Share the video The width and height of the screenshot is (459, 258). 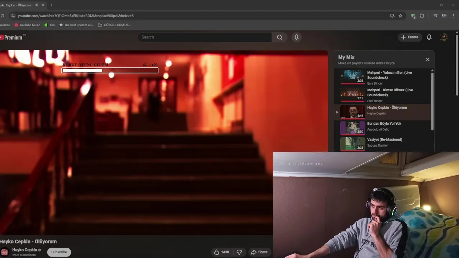(x=259, y=252)
